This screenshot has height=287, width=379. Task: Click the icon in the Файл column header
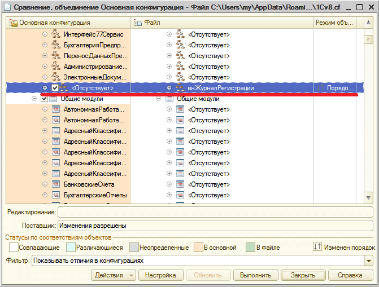[x=138, y=23]
